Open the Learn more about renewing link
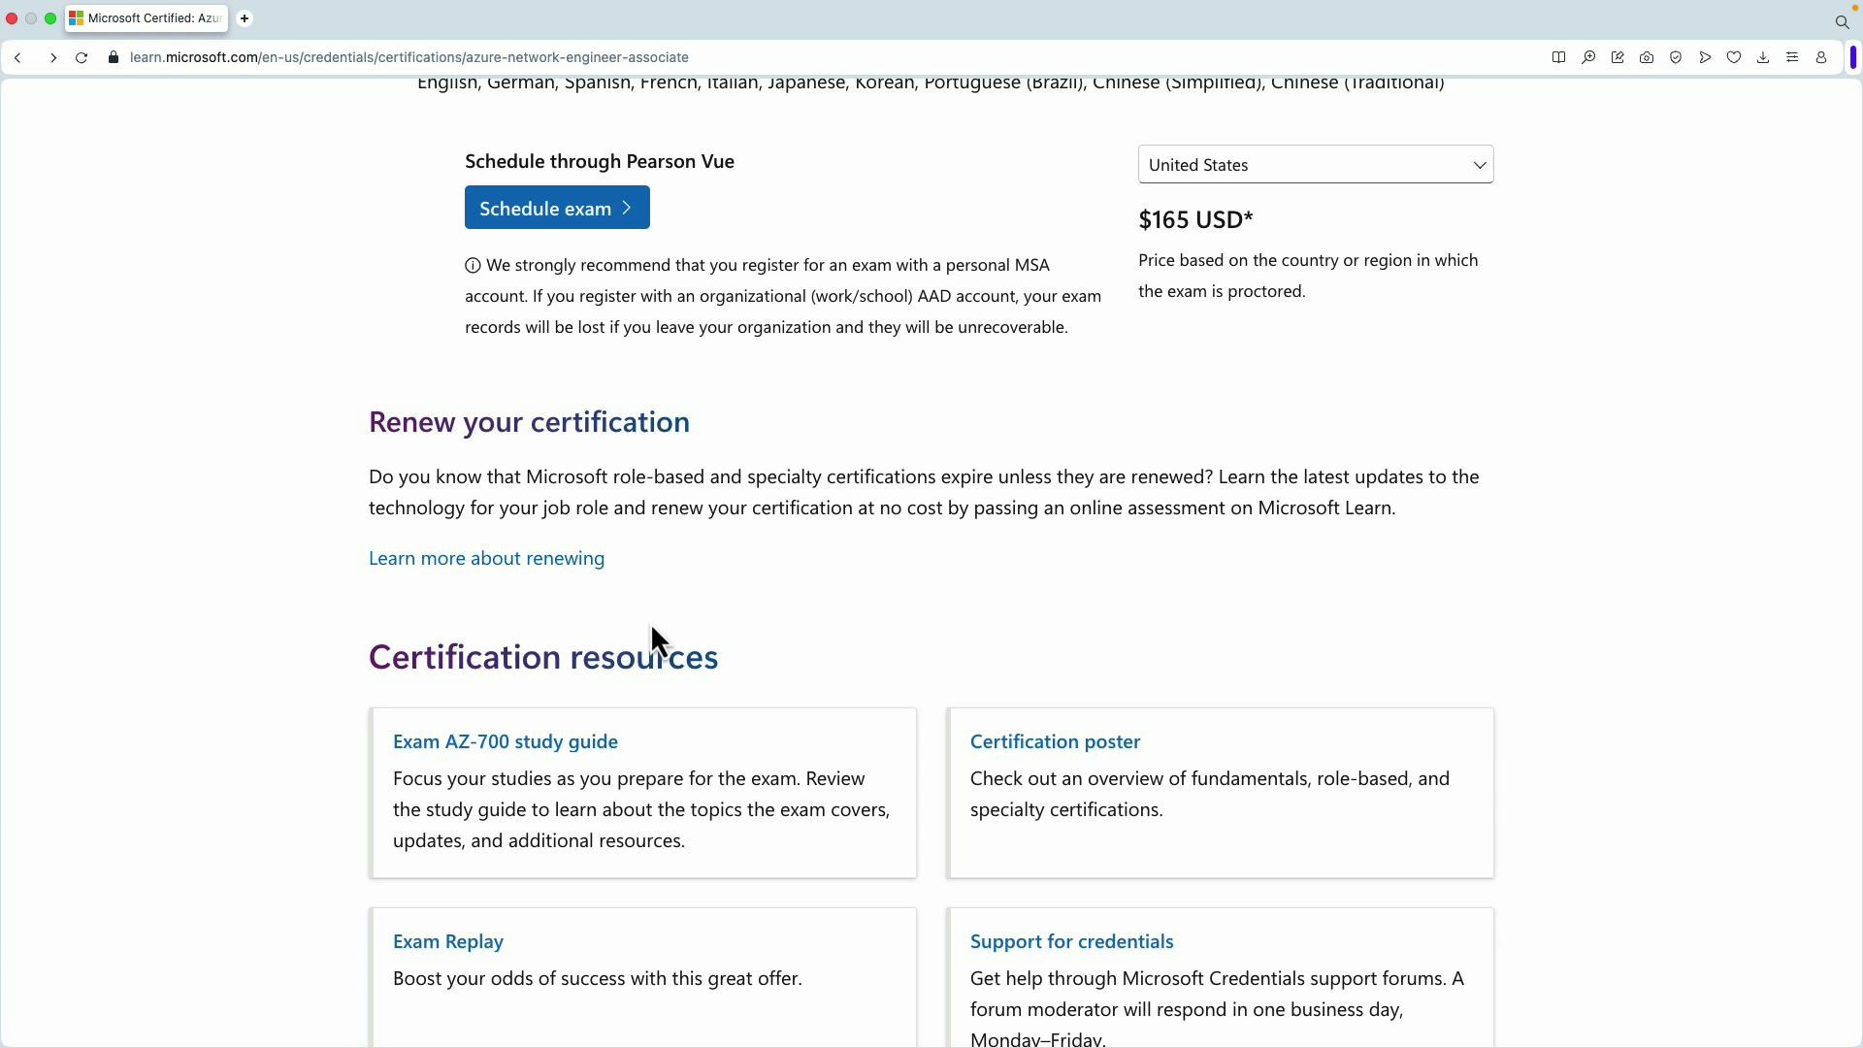The image size is (1863, 1048). (486, 558)
